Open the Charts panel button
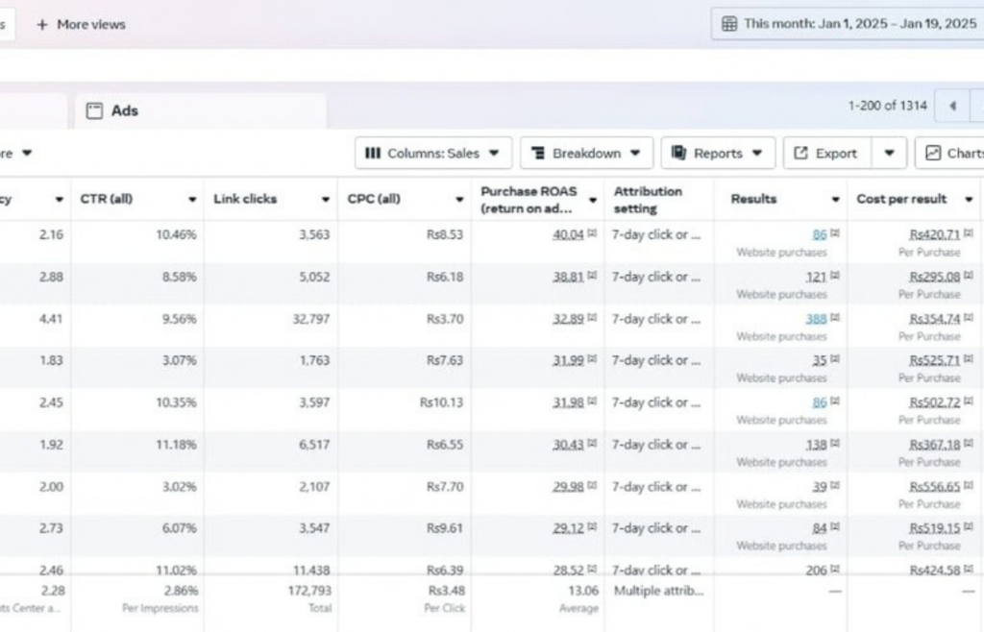Image resolution: width=984 pixels, height=632 pixels. tap(949, 153)
